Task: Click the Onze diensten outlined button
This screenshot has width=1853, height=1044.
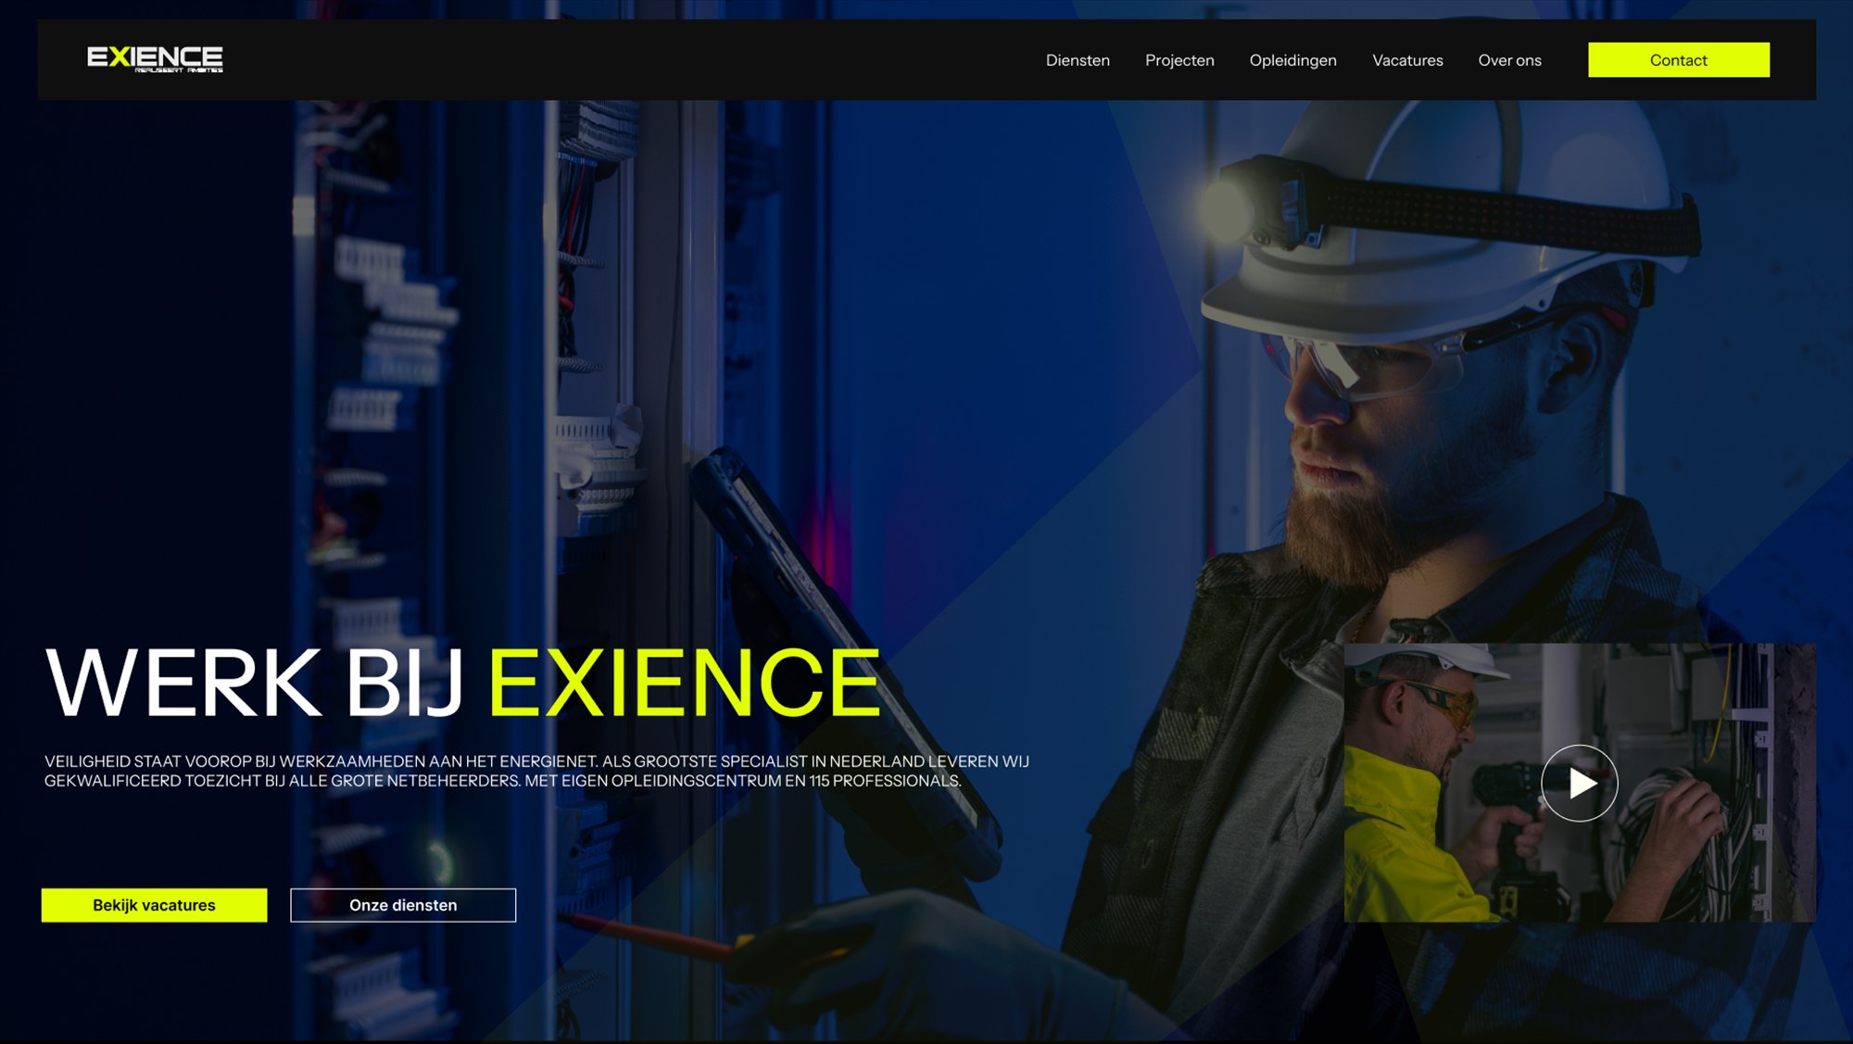Action: click(403, 905)
